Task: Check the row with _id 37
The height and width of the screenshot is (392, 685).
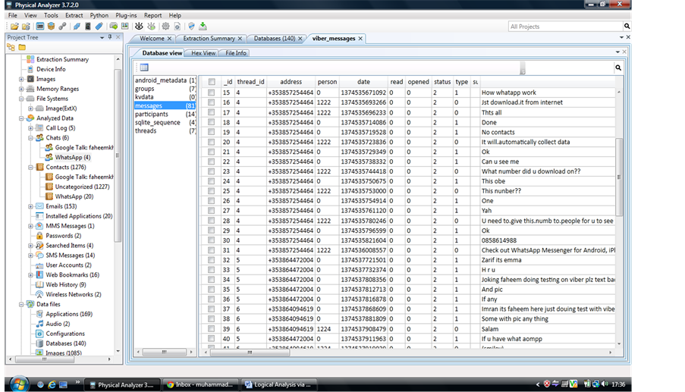Action: (212, 309)
